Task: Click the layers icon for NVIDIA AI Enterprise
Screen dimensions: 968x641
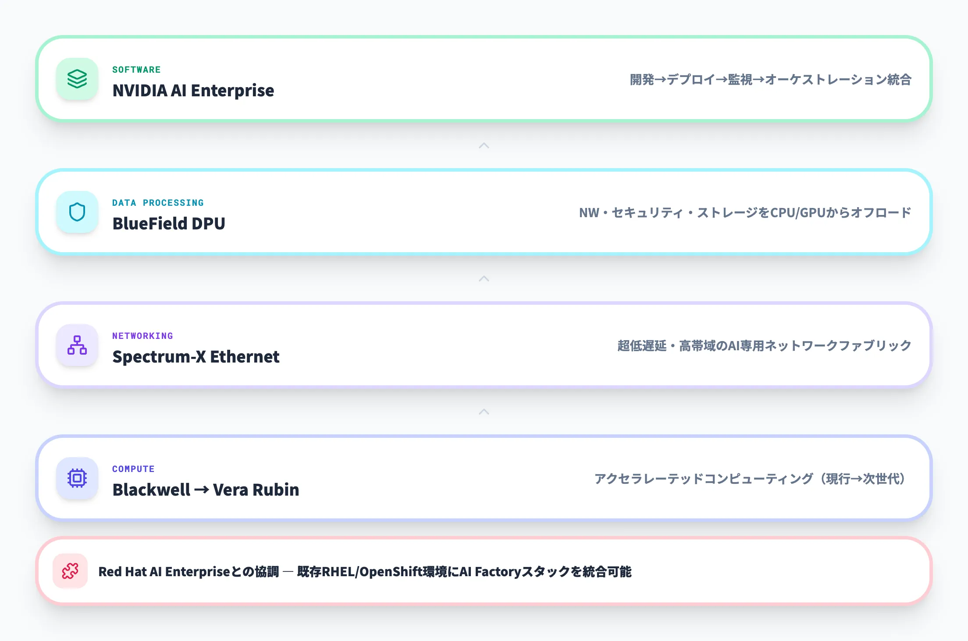Action: pos(77,79)
